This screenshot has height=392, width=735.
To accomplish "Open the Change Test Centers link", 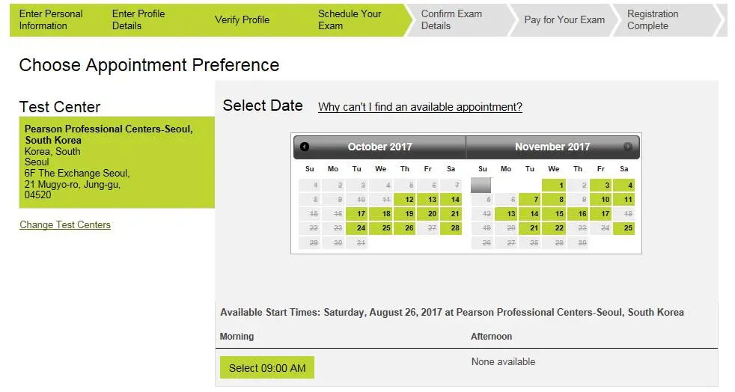I will tap(65, 224).
